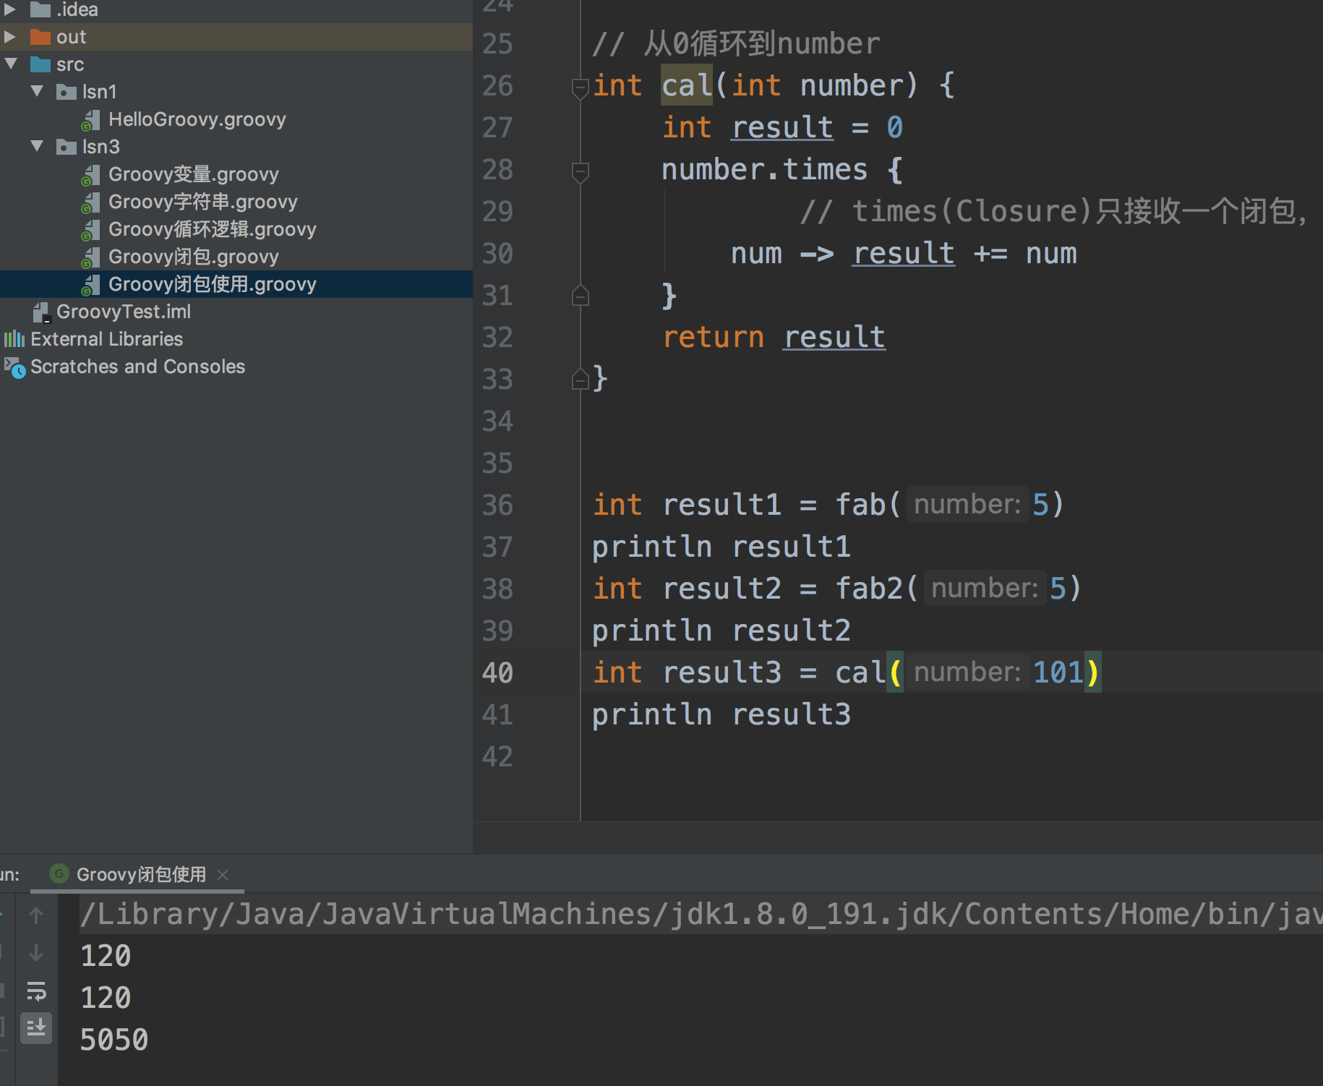Select the out folder row label
The image size is (1323, 1086).
[x=71, y=37]
